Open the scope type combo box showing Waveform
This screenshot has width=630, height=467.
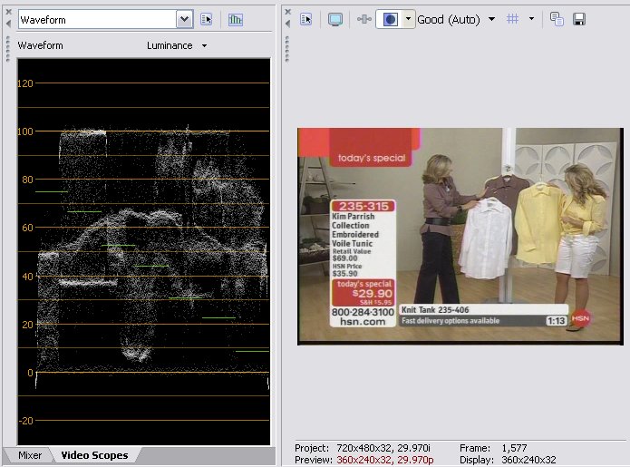click(106, 19)
